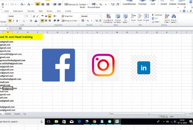Open Format as Table
This screenshot has width=193, height=130.
pyautogui.click(x=118, y=19)
